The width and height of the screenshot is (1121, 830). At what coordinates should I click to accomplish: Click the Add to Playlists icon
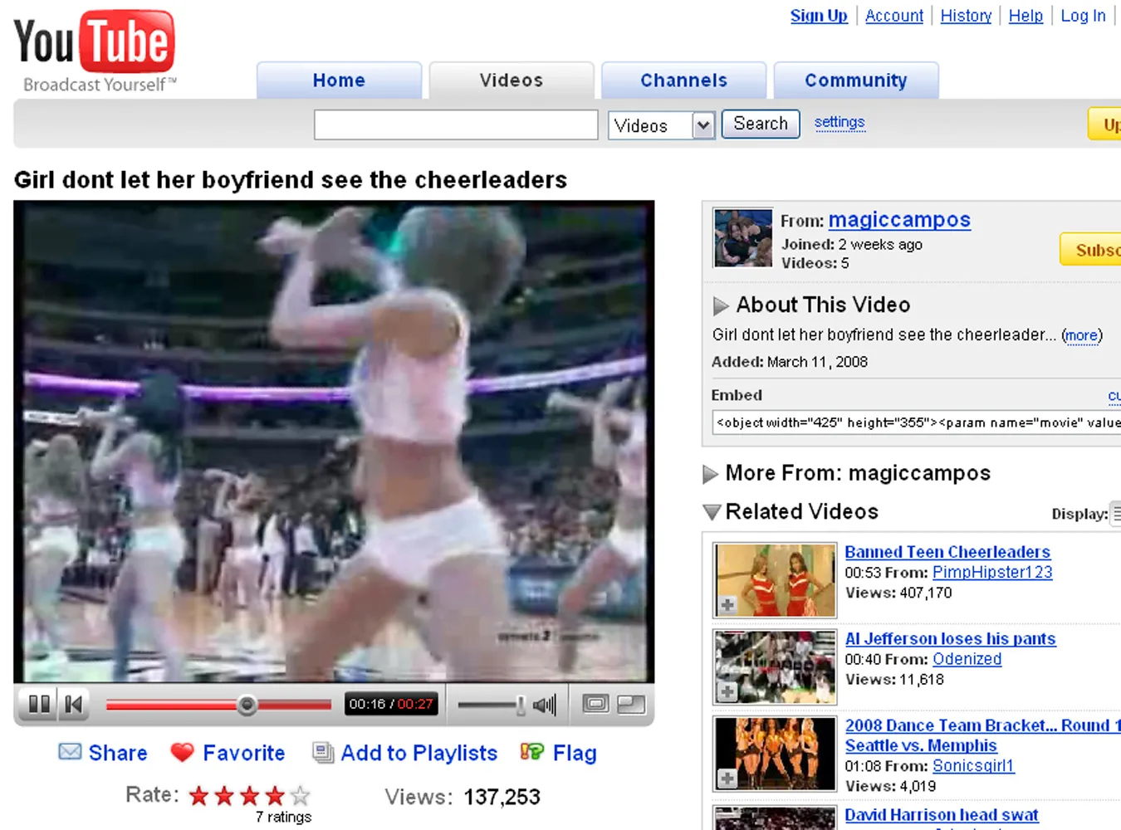[322, 752]
